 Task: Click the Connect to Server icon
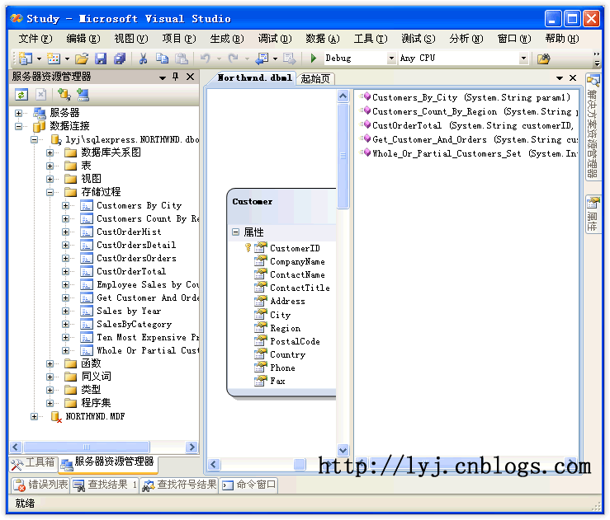[83, 95]
